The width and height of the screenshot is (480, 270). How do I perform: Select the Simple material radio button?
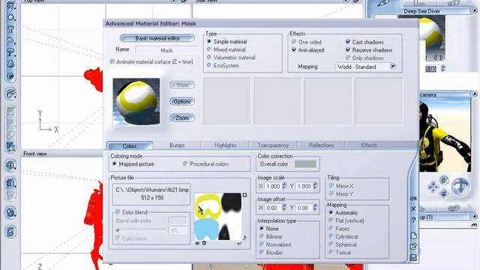[x=209, y=41]
